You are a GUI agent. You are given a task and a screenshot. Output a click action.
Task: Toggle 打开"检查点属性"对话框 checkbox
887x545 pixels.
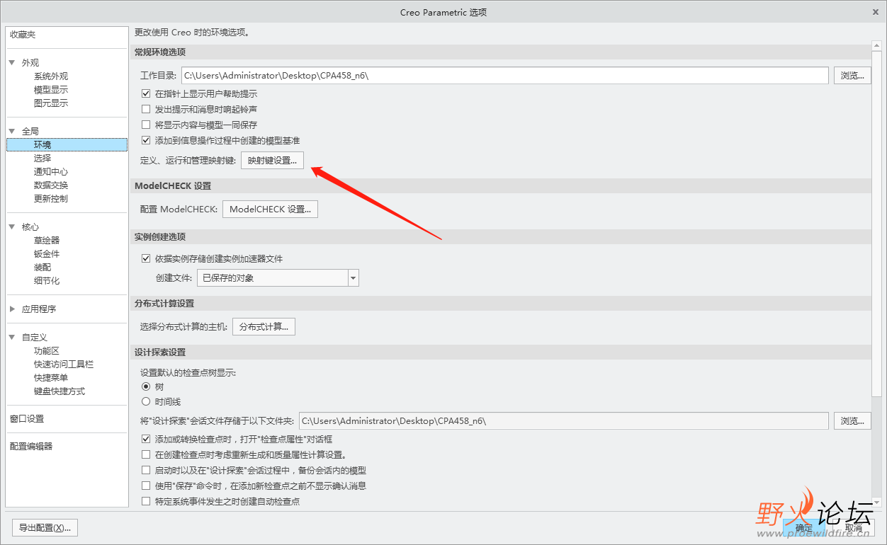tap(146, 439)
